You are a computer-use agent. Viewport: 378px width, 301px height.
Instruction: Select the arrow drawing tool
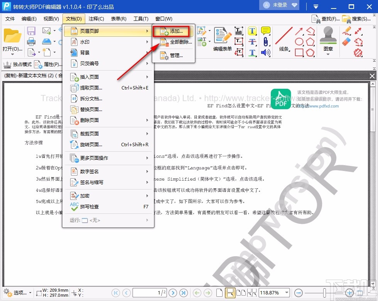click(299, 31)
